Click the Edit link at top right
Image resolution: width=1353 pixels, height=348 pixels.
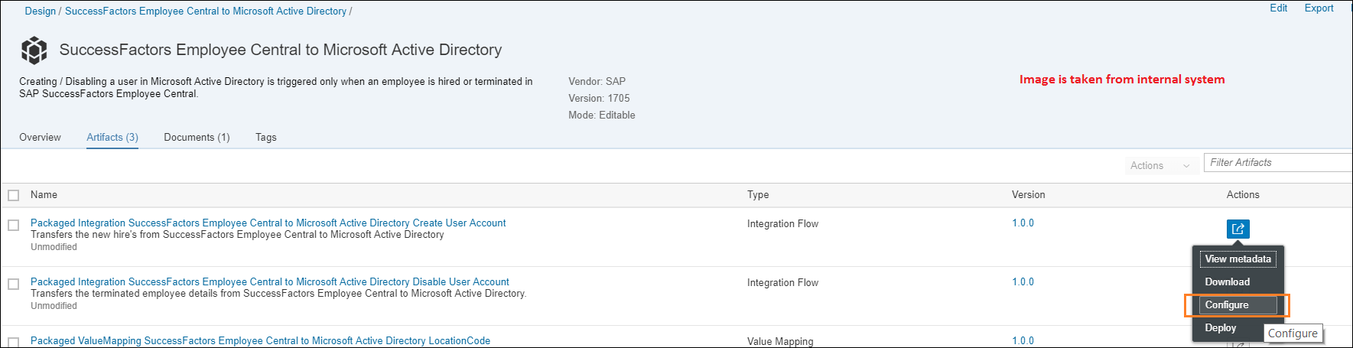click(1279, 8)
